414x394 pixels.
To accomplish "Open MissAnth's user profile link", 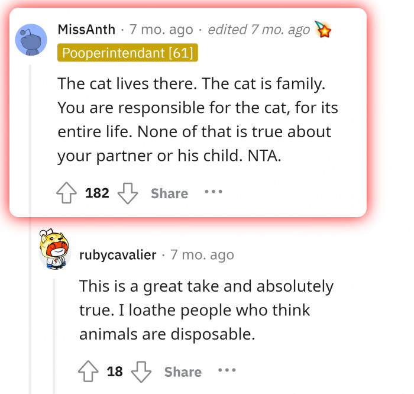I will [x=86, y=29].
